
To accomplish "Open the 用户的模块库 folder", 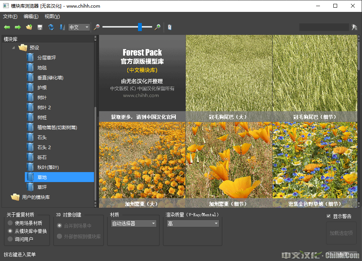I will (36, 197).
